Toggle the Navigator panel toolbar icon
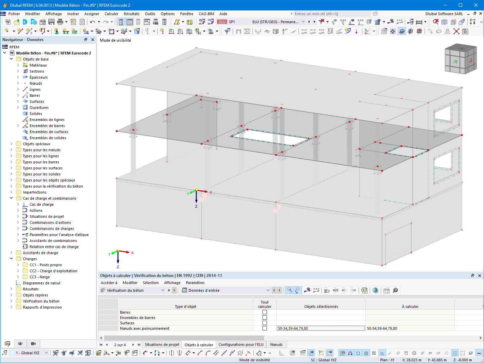Viewport: 484px width, 363px height. pyautogui.click(x=121, y=22)
